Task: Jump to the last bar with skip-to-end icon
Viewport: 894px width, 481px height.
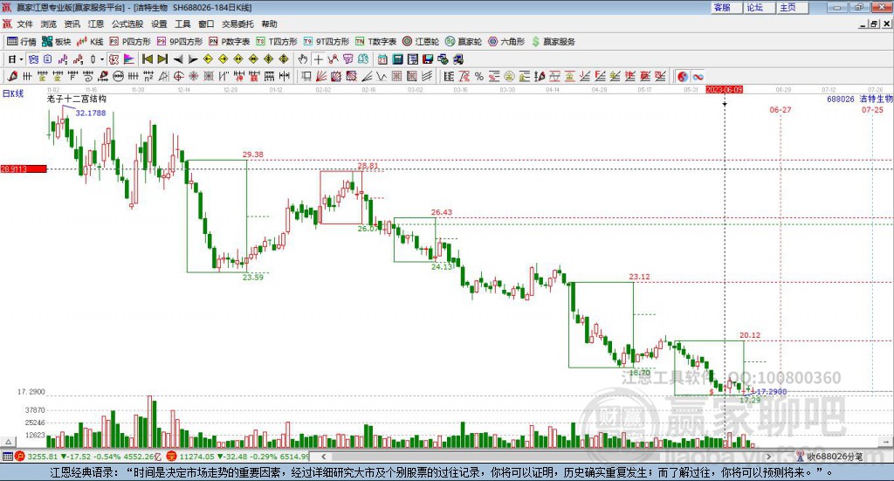Action: pyautogui.click(x=162, y=59)
